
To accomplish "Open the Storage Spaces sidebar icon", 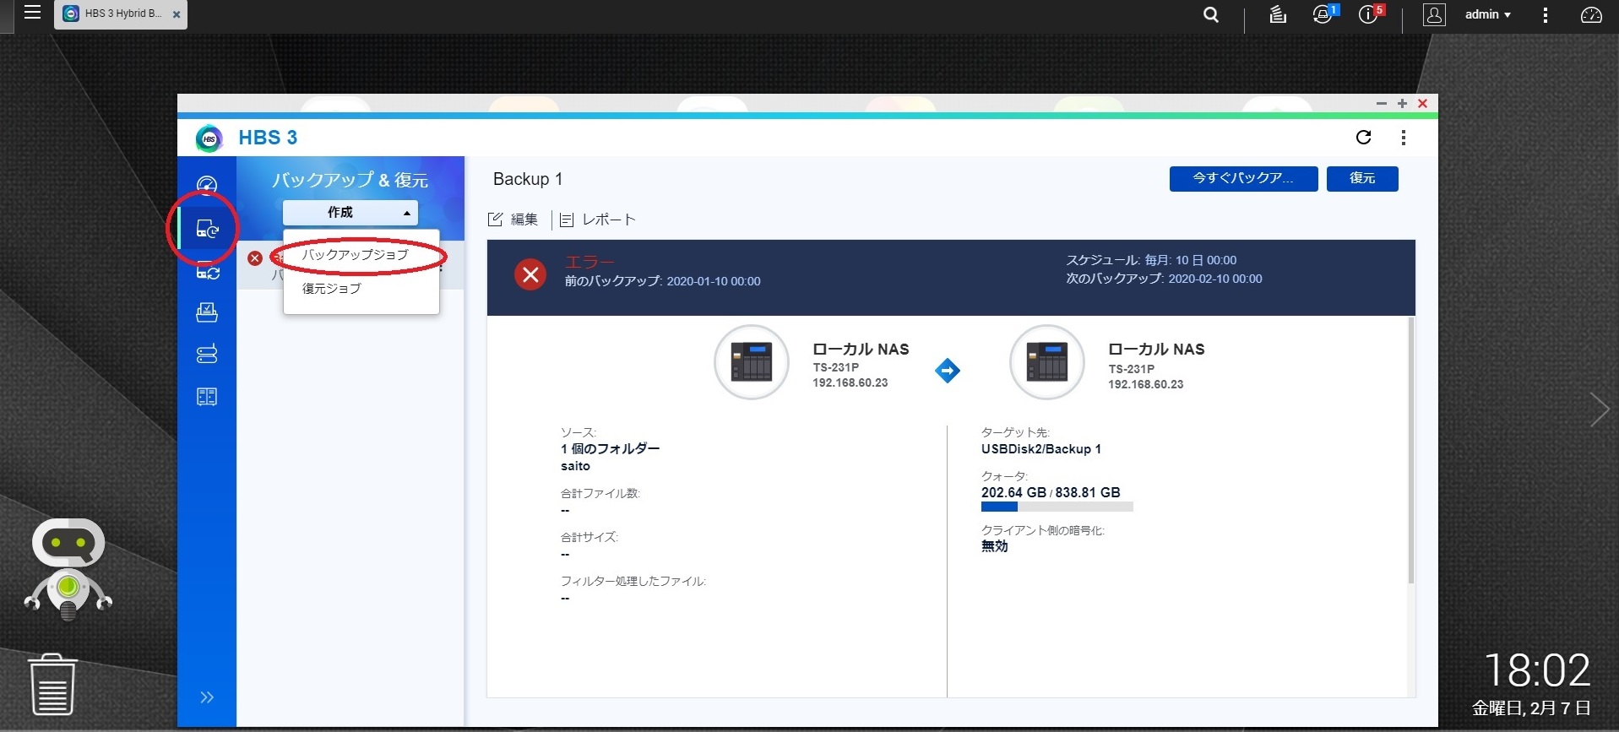I will coord(207,354).
